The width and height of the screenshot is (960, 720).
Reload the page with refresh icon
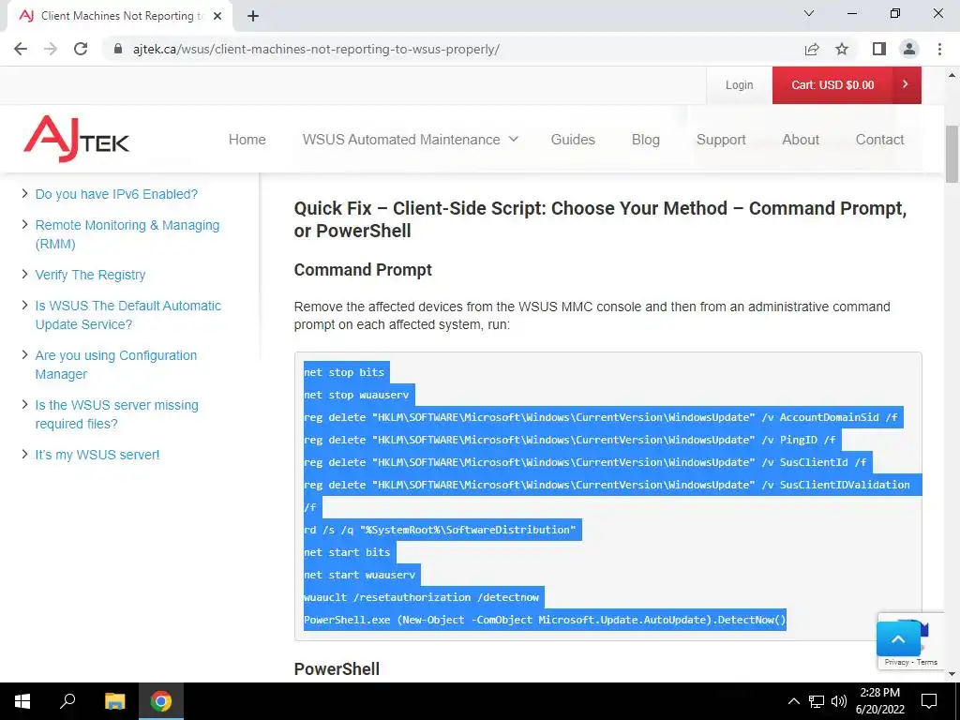[81, 49]
